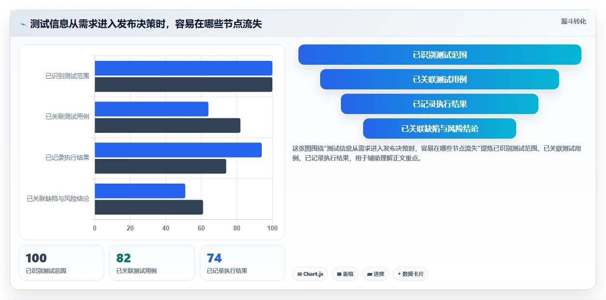Click the 已关联测试用例 chart axis label
The width and height of the screenshot is (606, 300).
(x=67, y=116)
